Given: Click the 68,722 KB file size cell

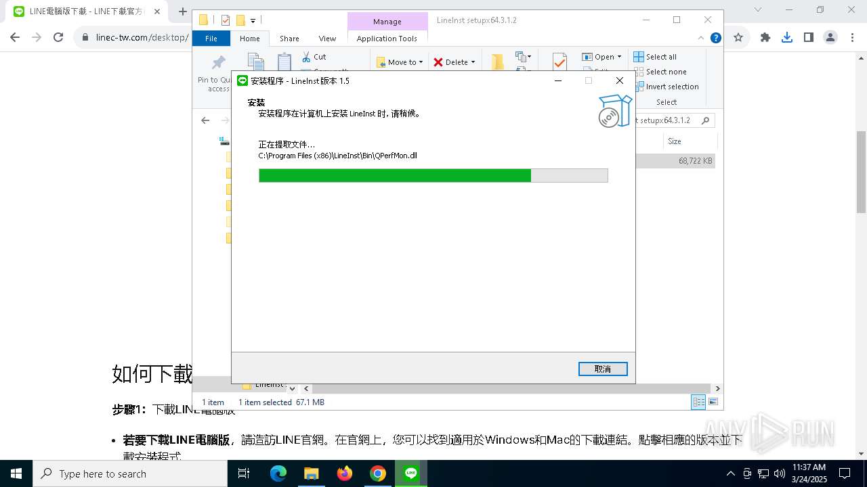Looking at the screenshot, I should pos(696,161).
